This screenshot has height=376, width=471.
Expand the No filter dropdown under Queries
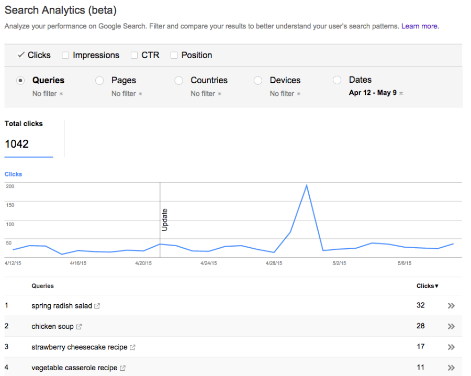(48, 94)
